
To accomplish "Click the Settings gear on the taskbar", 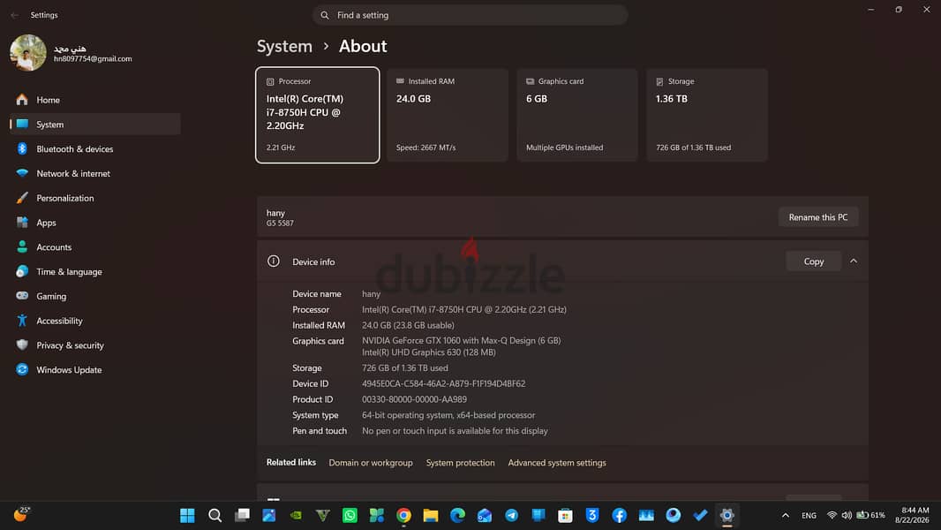I will (x=726, y=515).
